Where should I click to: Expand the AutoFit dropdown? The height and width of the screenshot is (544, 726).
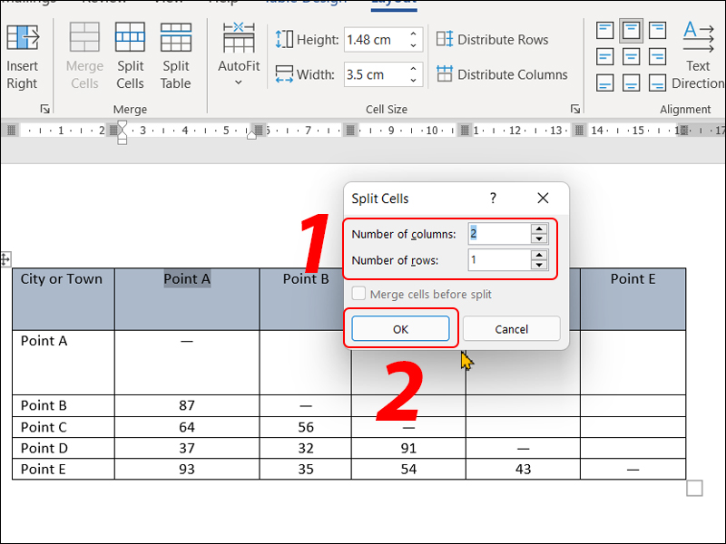point(239,83)
